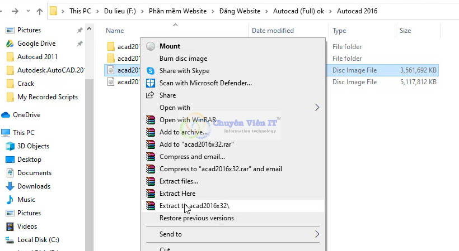Click the Documents icon in sidebar
Screen dimensions: 459x251
pos(10,173)
